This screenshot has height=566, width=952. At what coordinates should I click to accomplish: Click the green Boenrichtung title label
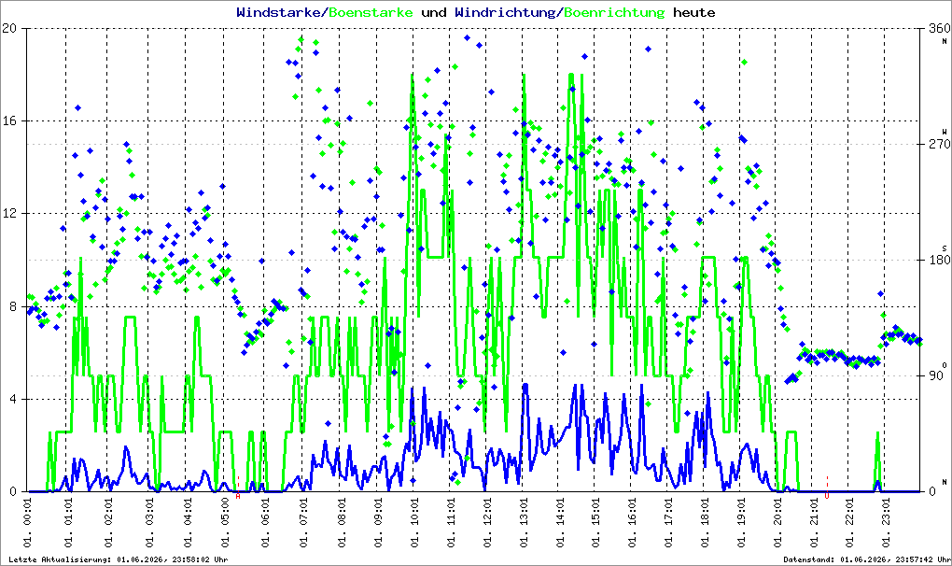pyautogui.click(x=614, y=13)
